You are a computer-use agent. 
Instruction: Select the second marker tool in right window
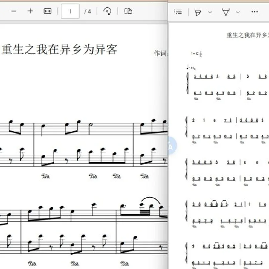click(225, 12)
